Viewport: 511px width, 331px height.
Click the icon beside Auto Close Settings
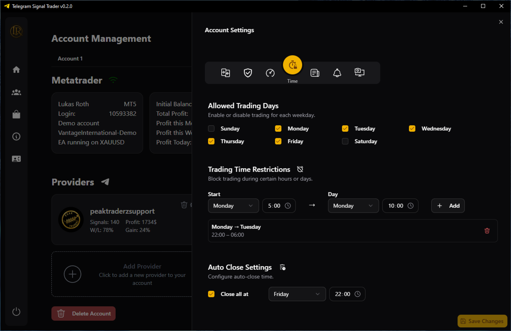click(x=283, y=267)
